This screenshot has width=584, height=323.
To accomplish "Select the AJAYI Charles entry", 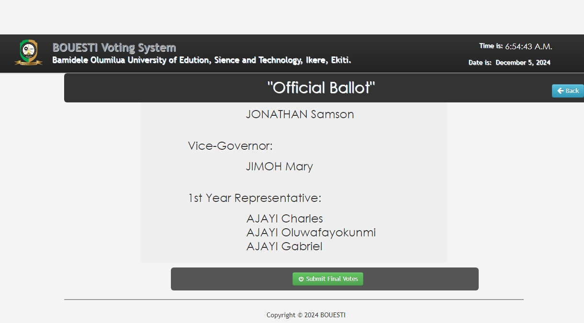I will [x=284, y=219].
